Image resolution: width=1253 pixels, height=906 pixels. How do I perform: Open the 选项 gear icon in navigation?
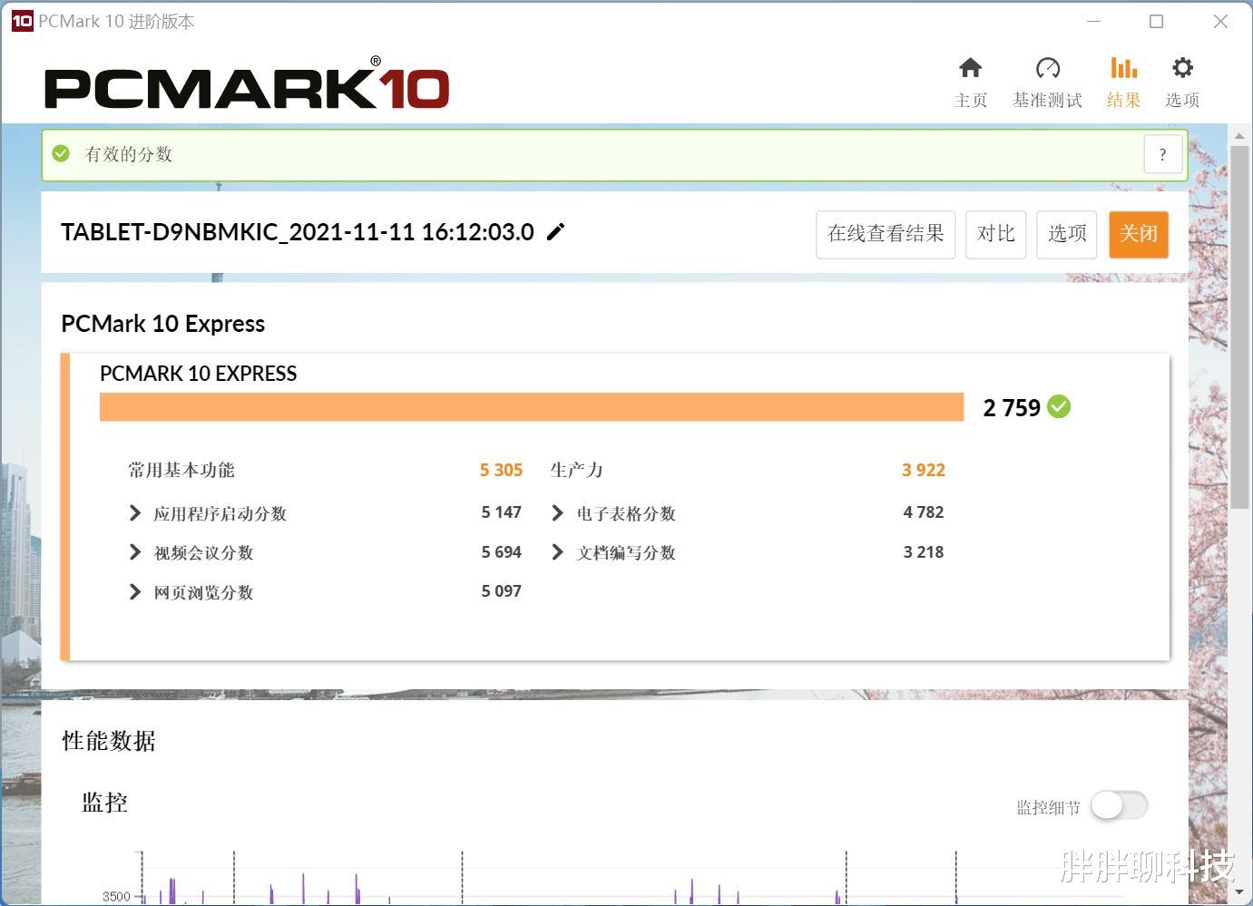(1182, 68)
